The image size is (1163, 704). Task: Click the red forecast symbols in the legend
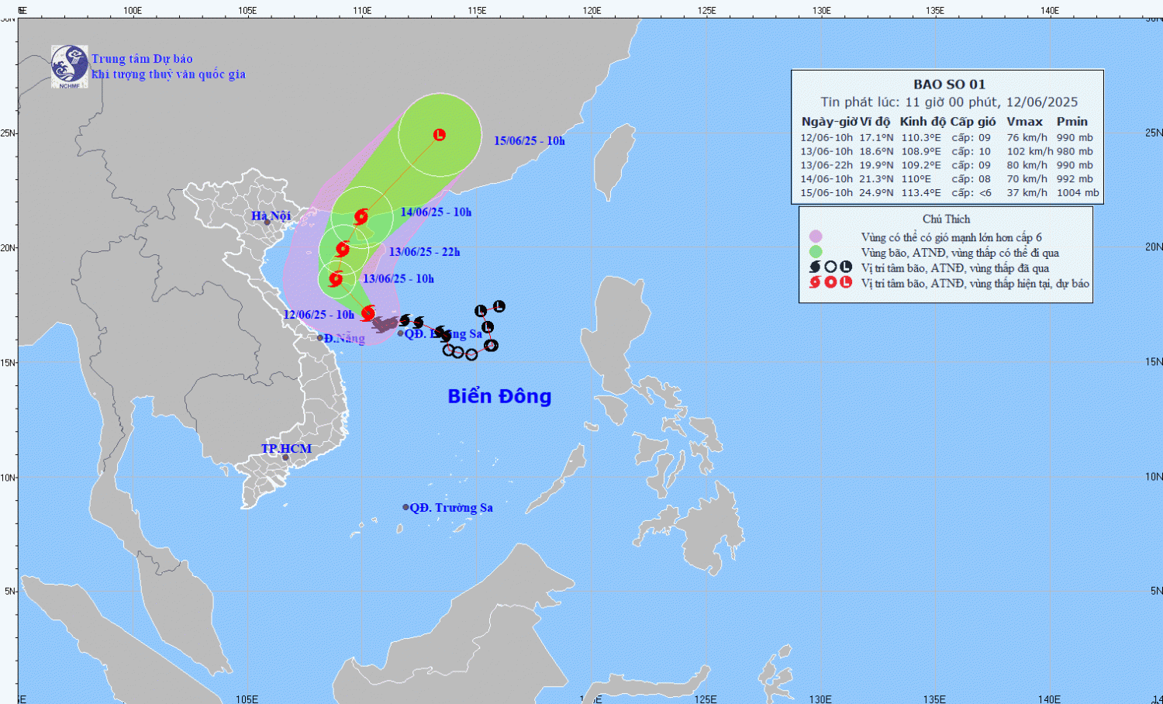click(830, 283)
